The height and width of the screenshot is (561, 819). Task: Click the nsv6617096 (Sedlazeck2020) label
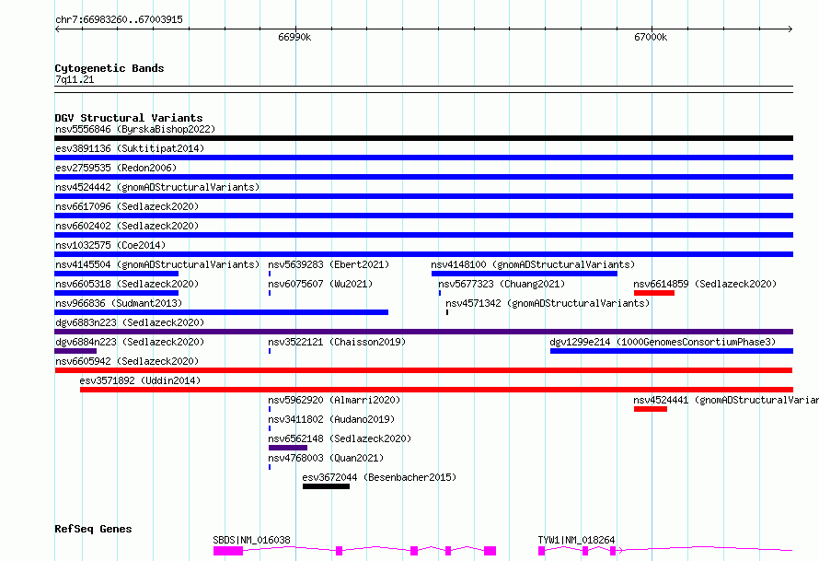click(127, 206)
